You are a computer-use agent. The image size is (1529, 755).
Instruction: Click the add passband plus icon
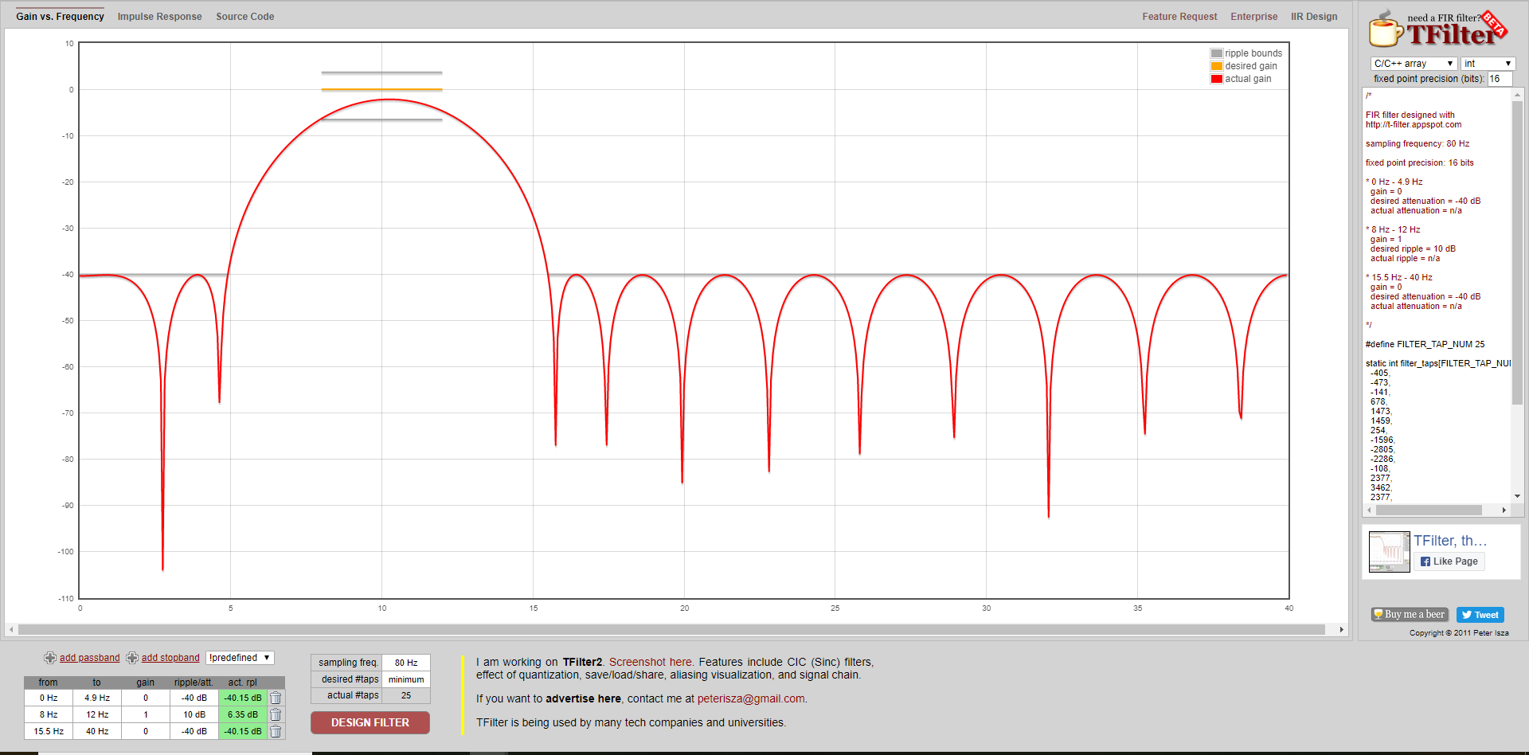coord(50,658)
